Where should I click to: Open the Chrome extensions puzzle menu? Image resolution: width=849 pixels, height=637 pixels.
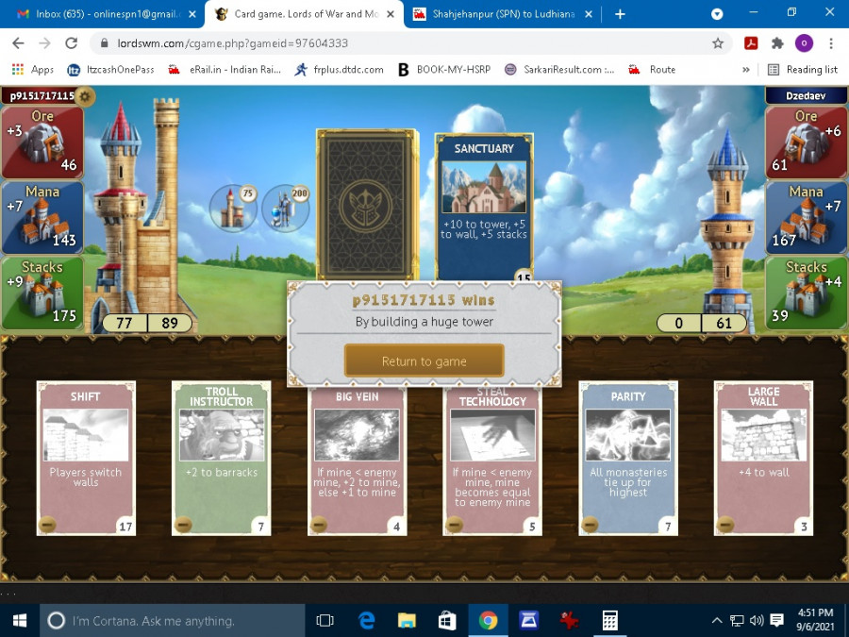pyautogui.click(x=777, y=43)
